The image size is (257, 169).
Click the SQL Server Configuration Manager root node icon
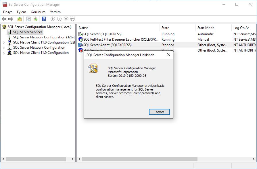click(4, 27)
